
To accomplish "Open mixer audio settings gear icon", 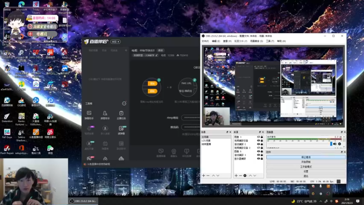I will tap(339, 144).
